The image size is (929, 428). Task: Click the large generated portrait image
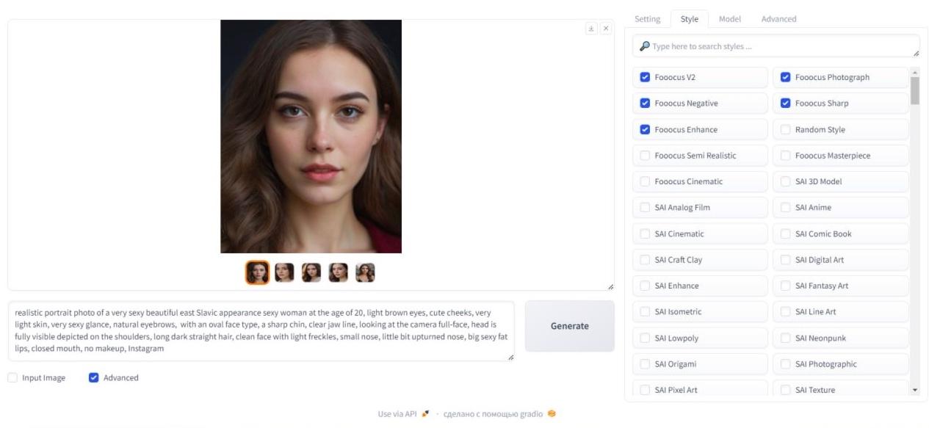pos(311,137)
